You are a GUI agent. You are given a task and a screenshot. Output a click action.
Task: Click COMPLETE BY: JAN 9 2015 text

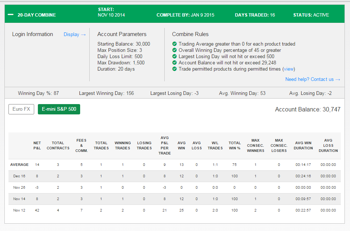185,15
